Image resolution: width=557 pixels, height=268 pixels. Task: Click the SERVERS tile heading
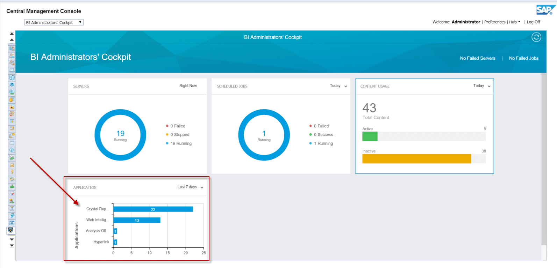(81, 86)
